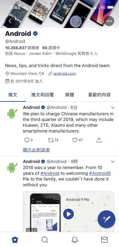Switch to the 媒體 tab
Image resolution: width=119 pixels, height=247 pixels.
click(x=69, y=95)
